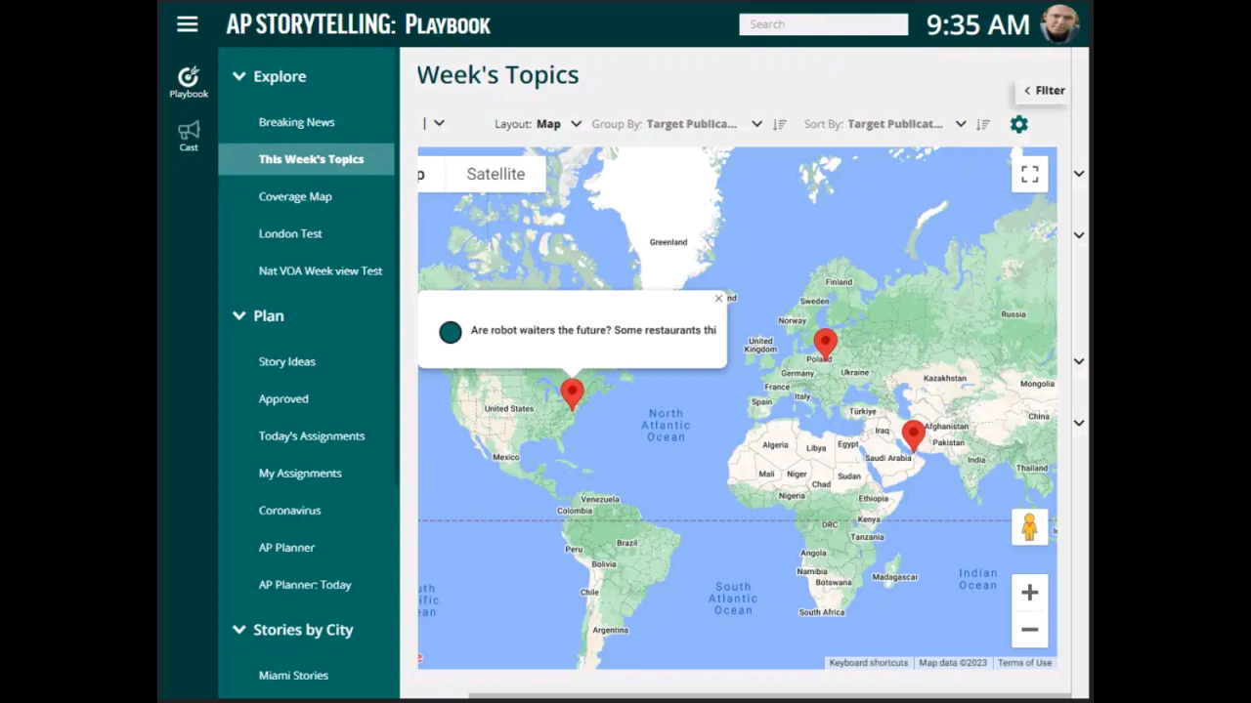
Task: Click the map pin near Saudi Arabia
Action: [x=913, y=435]
